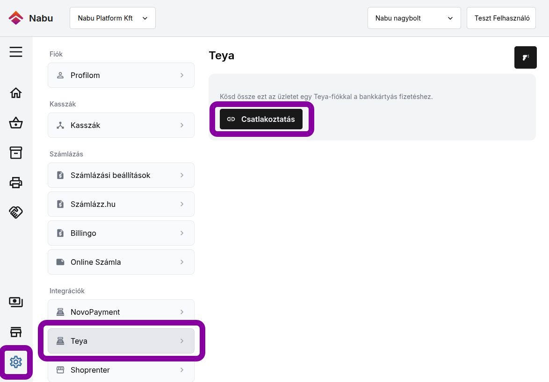Click the person icon beside Profilom
The image size is (549, 382).
(x=60, y=75)
